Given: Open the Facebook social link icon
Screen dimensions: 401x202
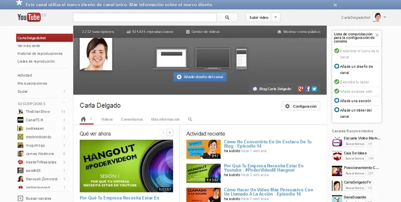Looking at the screenshot, I should pyautogui.click(x=308, y=89).
